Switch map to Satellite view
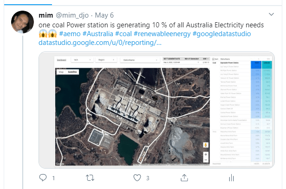Viewport: 286px width, 189px height. [x=73, y=72]
